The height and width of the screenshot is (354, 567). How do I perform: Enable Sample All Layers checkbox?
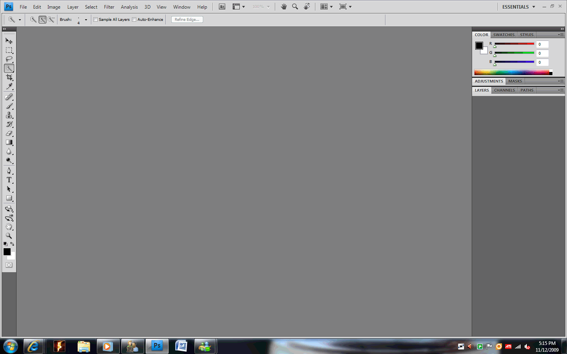pyautogui.click(x=95, y=20)
